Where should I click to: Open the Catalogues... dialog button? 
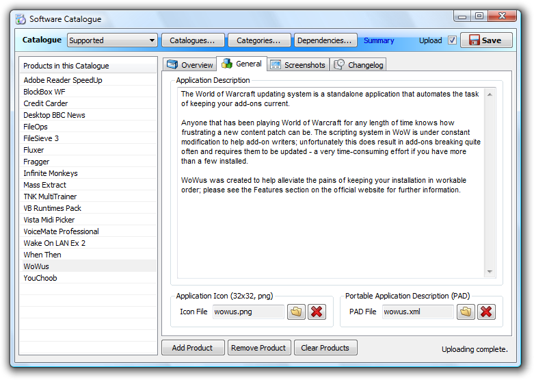[192, 40]
